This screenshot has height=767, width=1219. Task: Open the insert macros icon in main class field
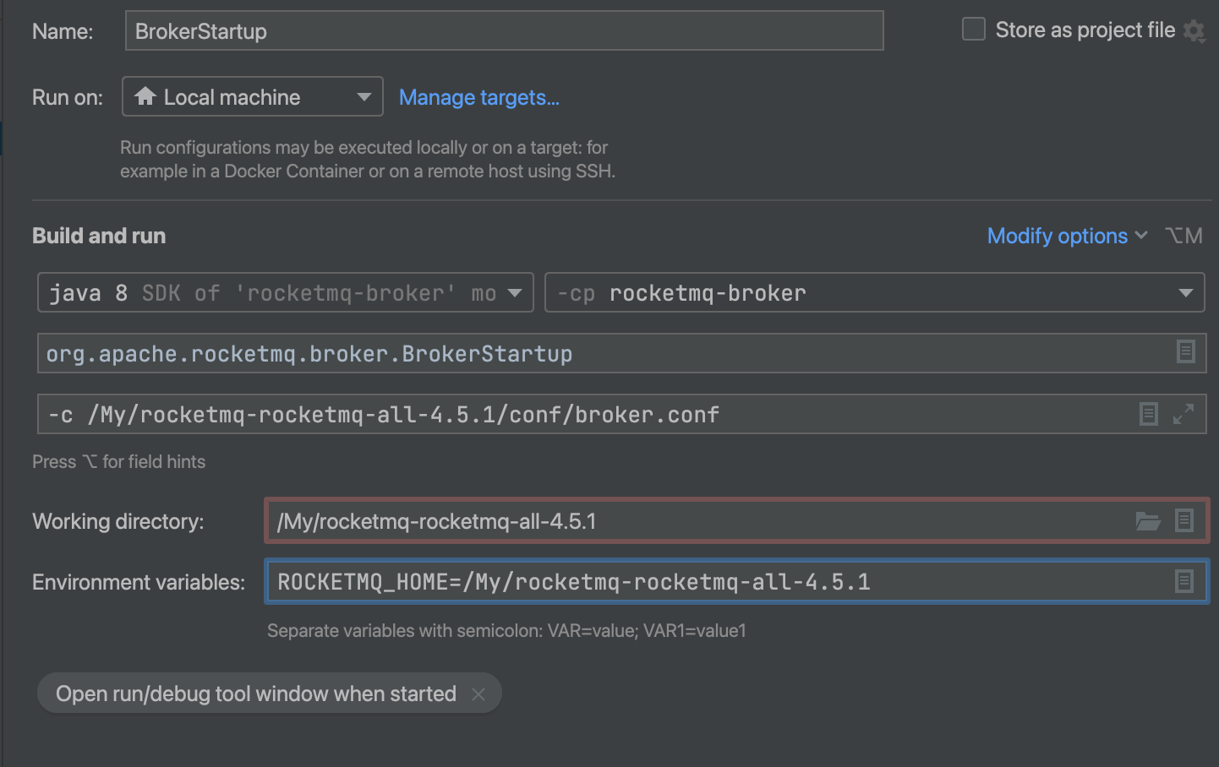[1185, 351]
